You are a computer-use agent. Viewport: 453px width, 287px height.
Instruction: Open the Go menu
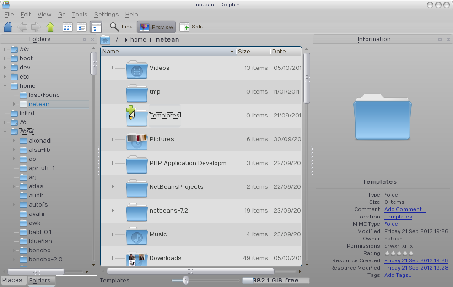coord(61,15)
